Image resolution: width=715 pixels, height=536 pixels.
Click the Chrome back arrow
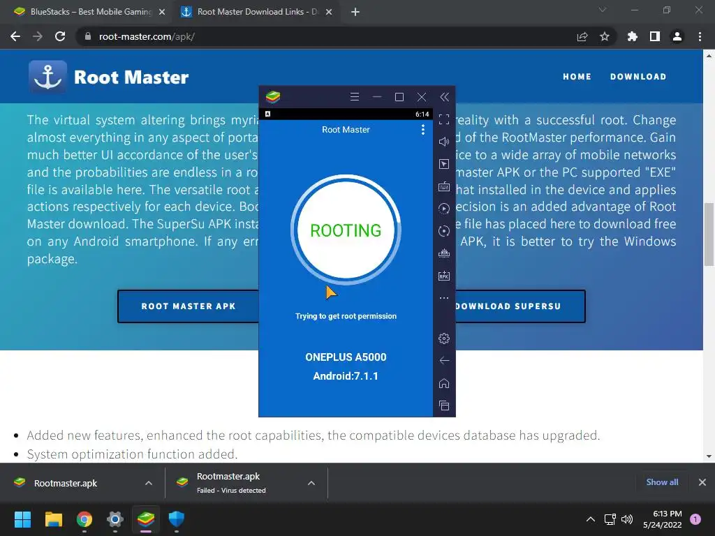[15, 36]
